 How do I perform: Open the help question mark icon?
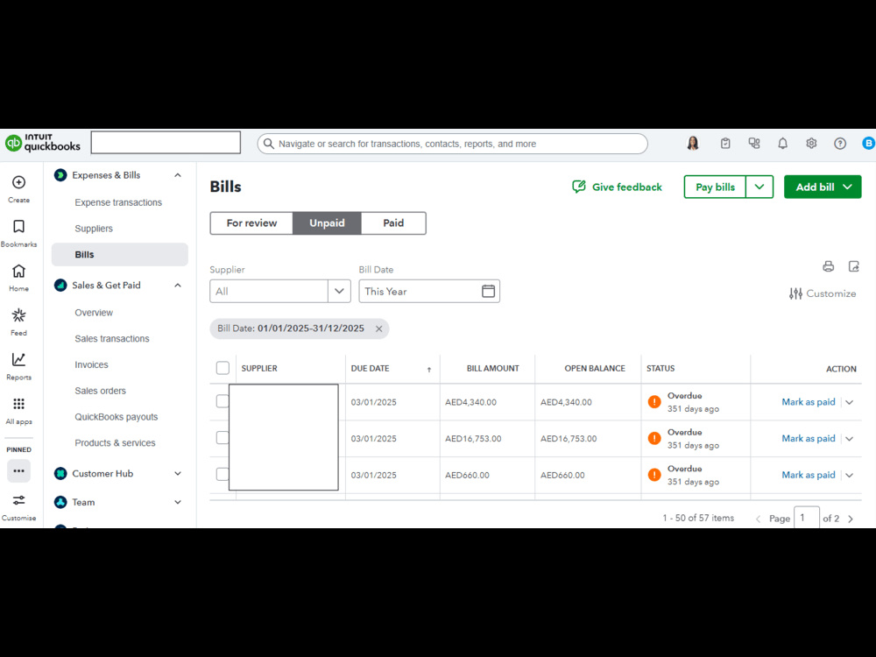840,144
